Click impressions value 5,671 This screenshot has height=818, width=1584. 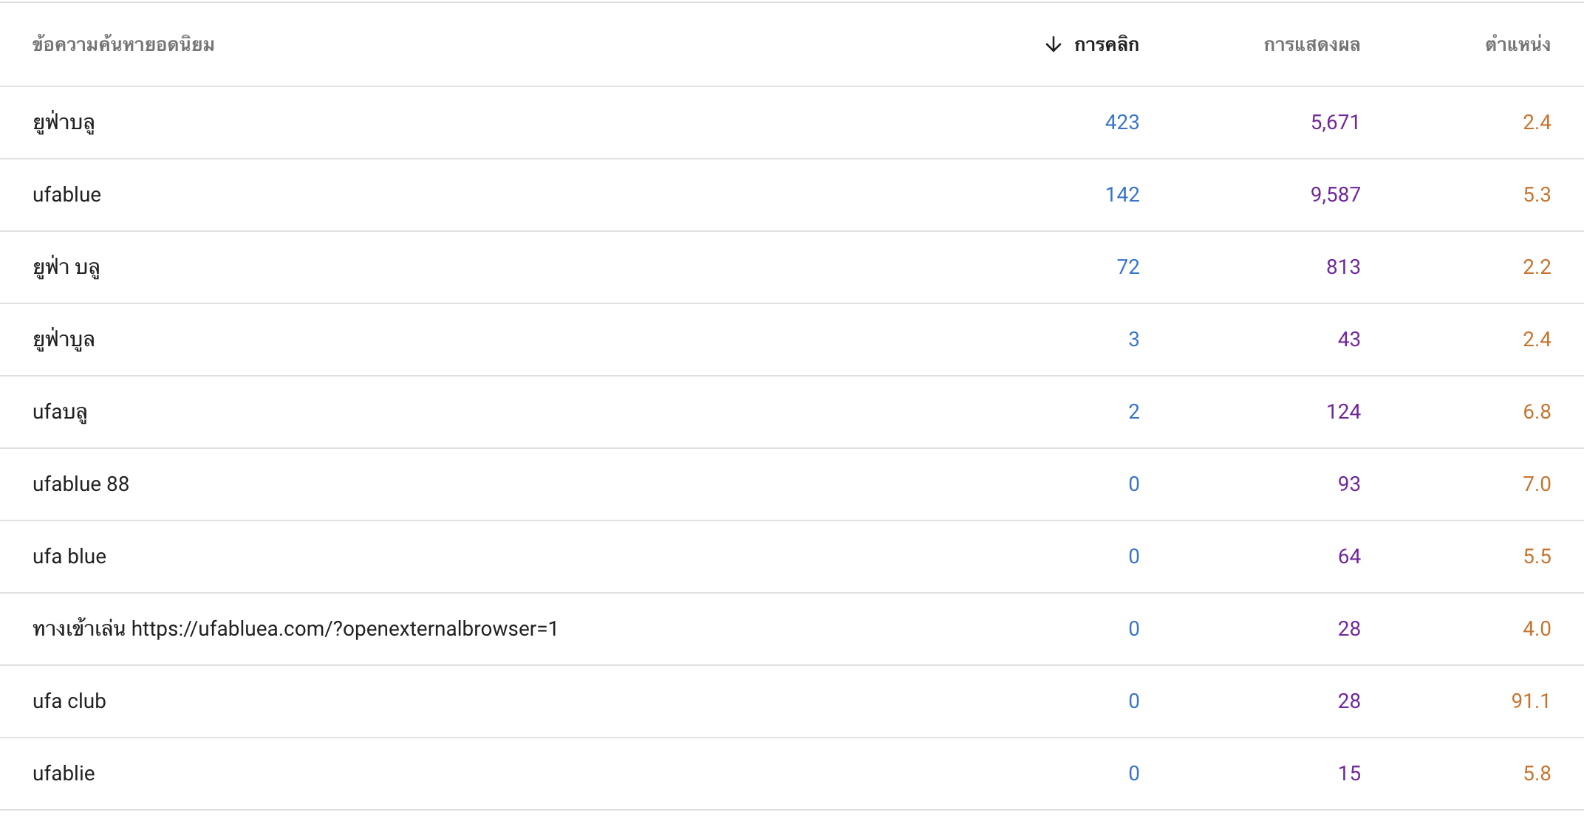click(x=1335, y=123)
